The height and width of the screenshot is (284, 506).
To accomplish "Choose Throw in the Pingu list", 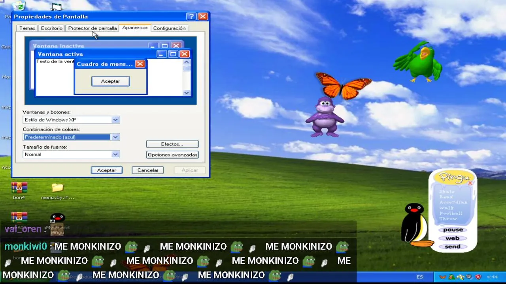I will click(x=448, y=219).
